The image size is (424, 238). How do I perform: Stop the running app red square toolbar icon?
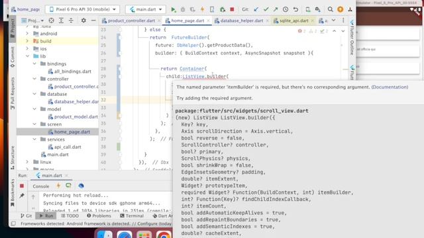(232, 9)
